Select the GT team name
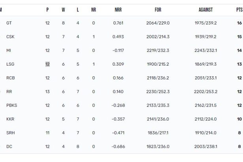 point(9,23)
